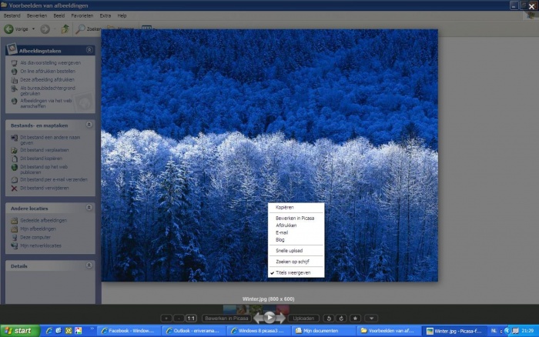Open the Help menu
Image resolution: width=539 pixels, height=337 pixels.
point(122,15)
